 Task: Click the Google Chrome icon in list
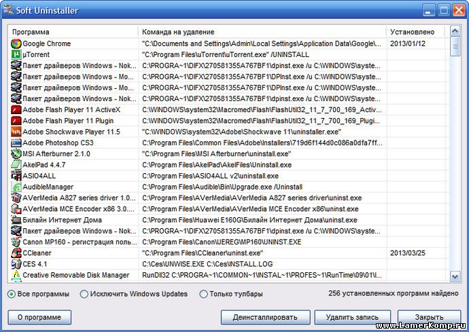(16, 43)
